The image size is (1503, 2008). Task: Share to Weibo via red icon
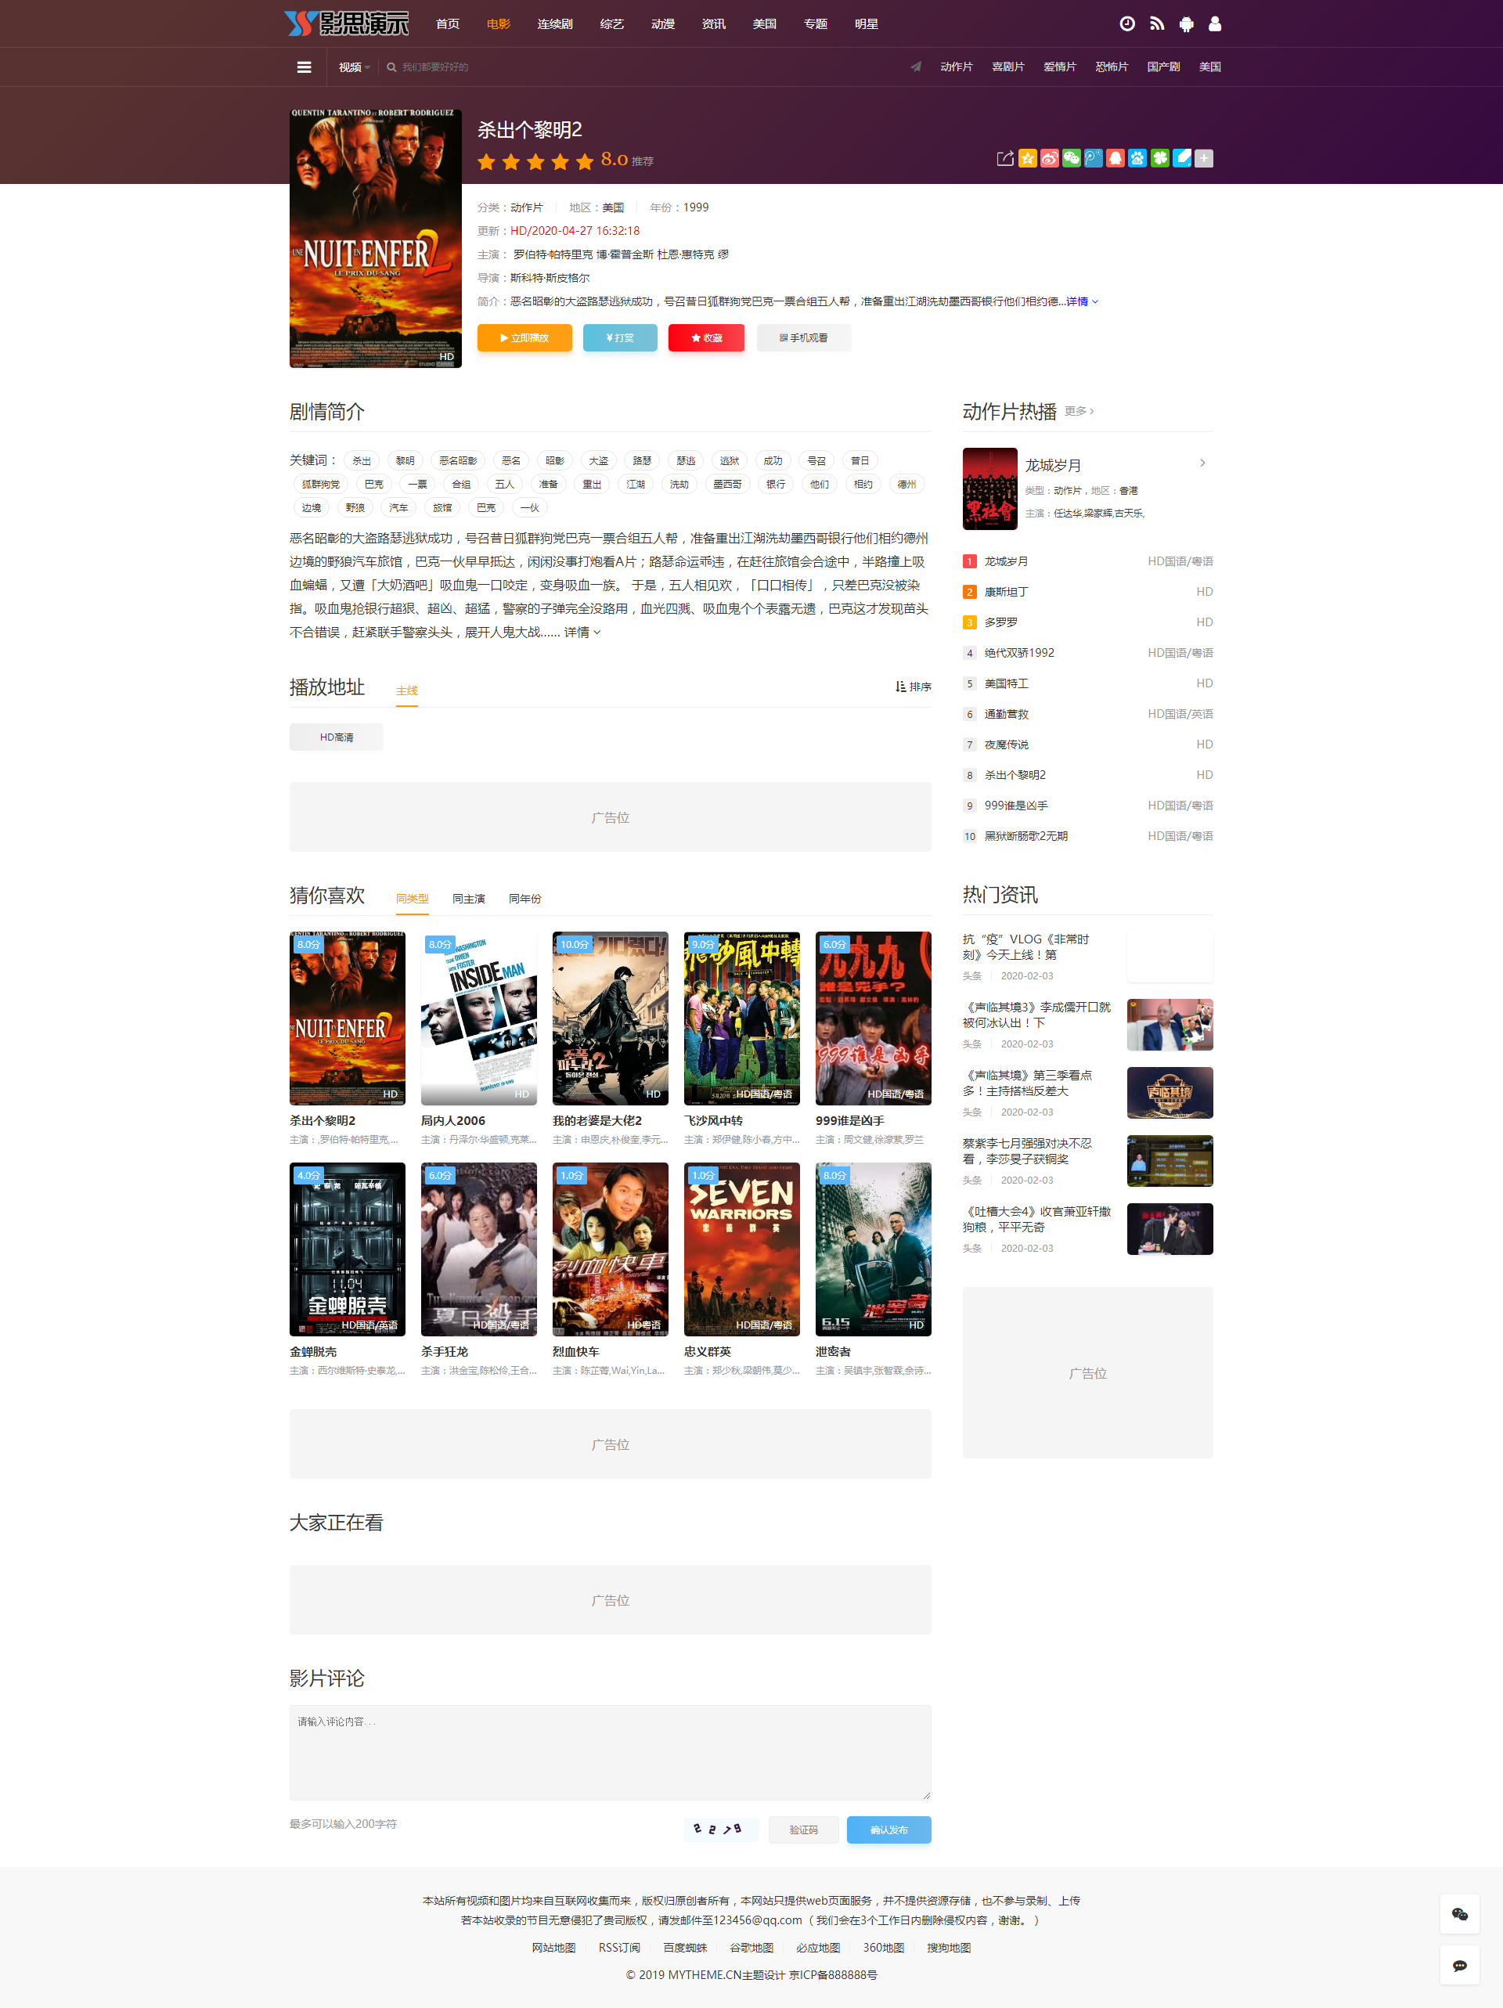click(1049, 158)
